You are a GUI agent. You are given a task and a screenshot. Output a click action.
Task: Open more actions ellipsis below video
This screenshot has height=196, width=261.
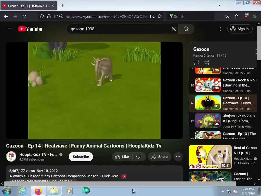pos(178,157)
